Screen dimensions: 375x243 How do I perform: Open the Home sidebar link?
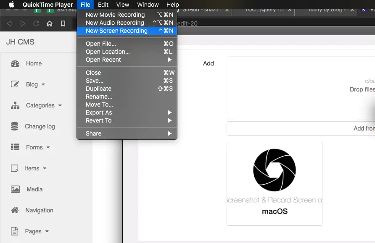[34, 63]
